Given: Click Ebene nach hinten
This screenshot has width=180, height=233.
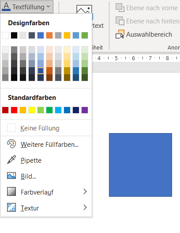Looking at the screenshot, I should tap(147, 21).
